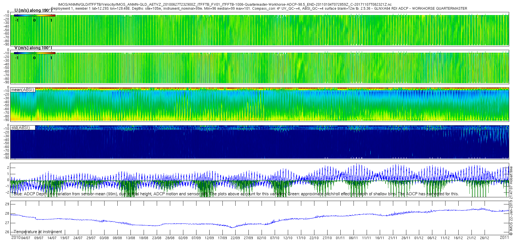Click the '26/12' date tick label
514x242 pixels.
485,238
